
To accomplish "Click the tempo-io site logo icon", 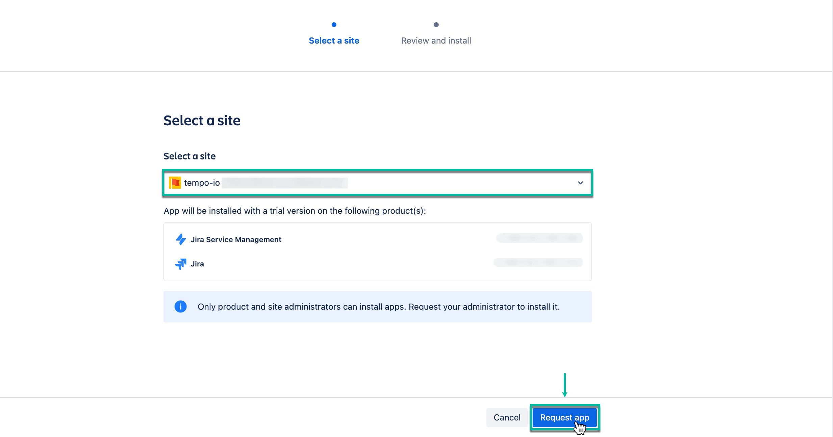I will coord(175,183).
